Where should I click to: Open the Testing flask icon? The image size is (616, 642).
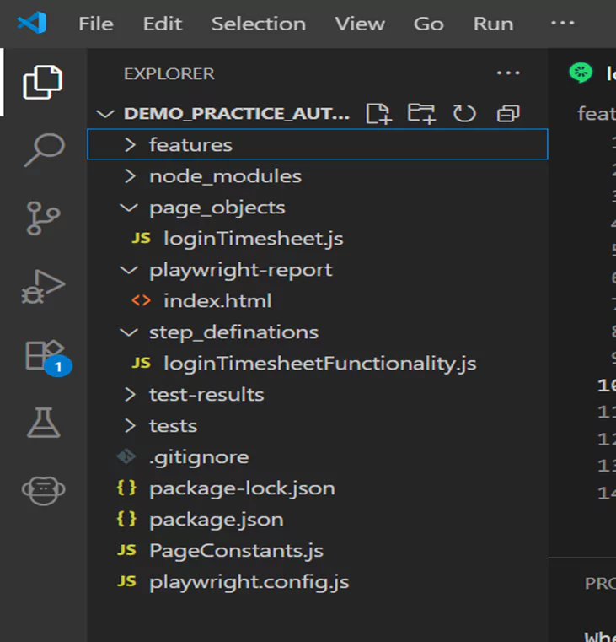coord(42,422)
